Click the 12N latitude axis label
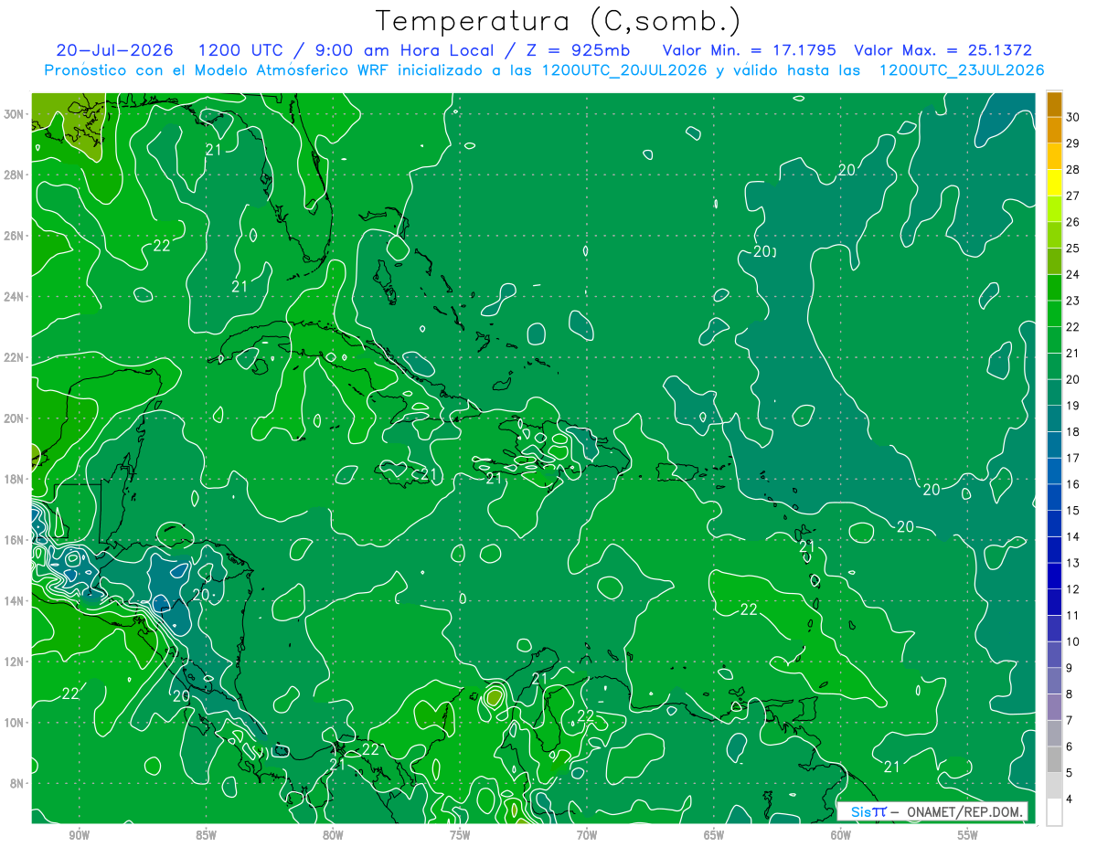Viewport: 1097px width, 847px height. click(x=14, y=662)
